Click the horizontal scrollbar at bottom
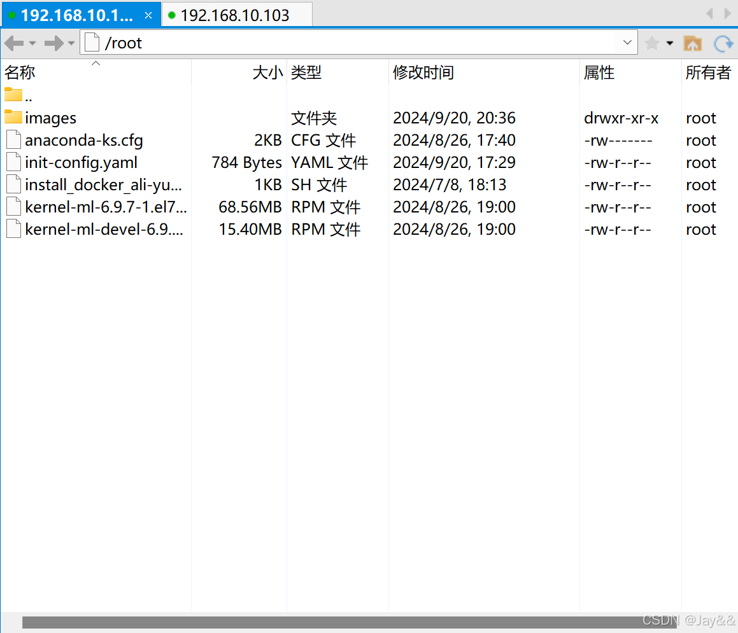Image resolution: width=738 pixels, height=633 pixels. (x=349, y=622)
